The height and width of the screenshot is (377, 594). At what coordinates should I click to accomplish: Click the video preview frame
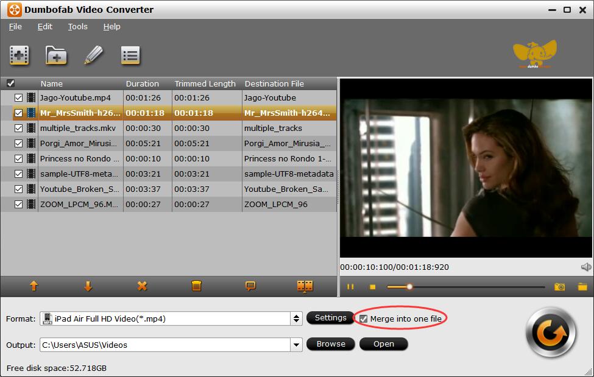tap(466, 168)
